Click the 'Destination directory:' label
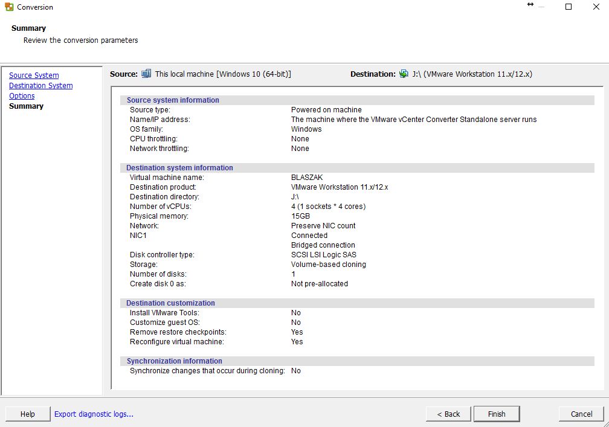 [x=164, y=197]
